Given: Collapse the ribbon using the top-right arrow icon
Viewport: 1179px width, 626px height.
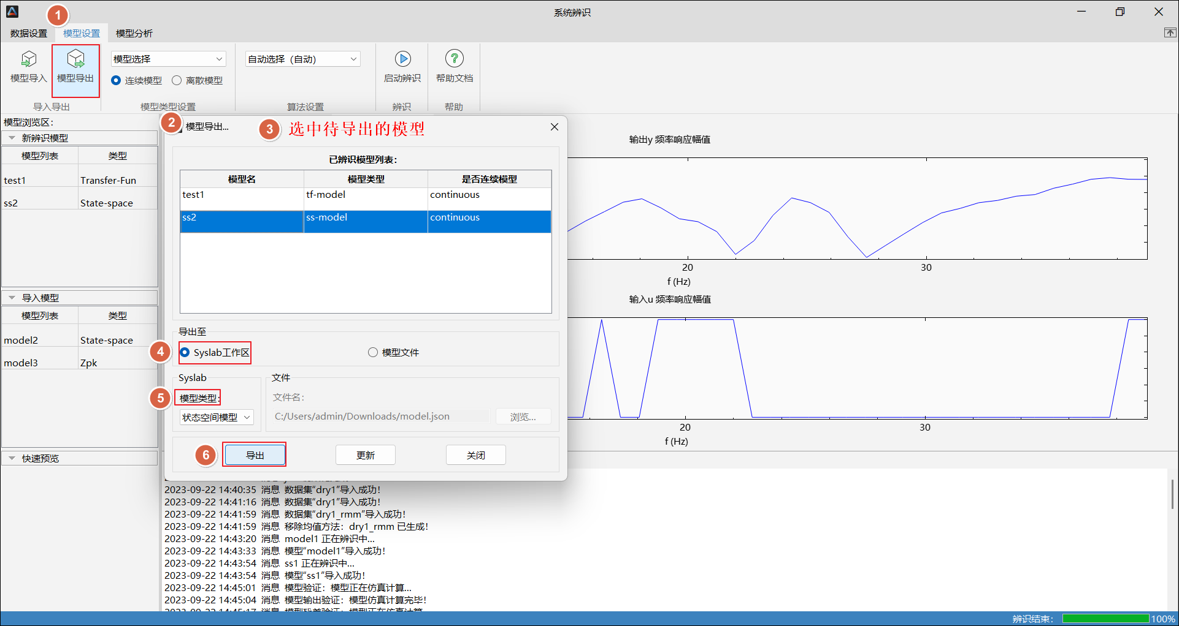Looking at the screenshot, I should (x=1170, y=33).
